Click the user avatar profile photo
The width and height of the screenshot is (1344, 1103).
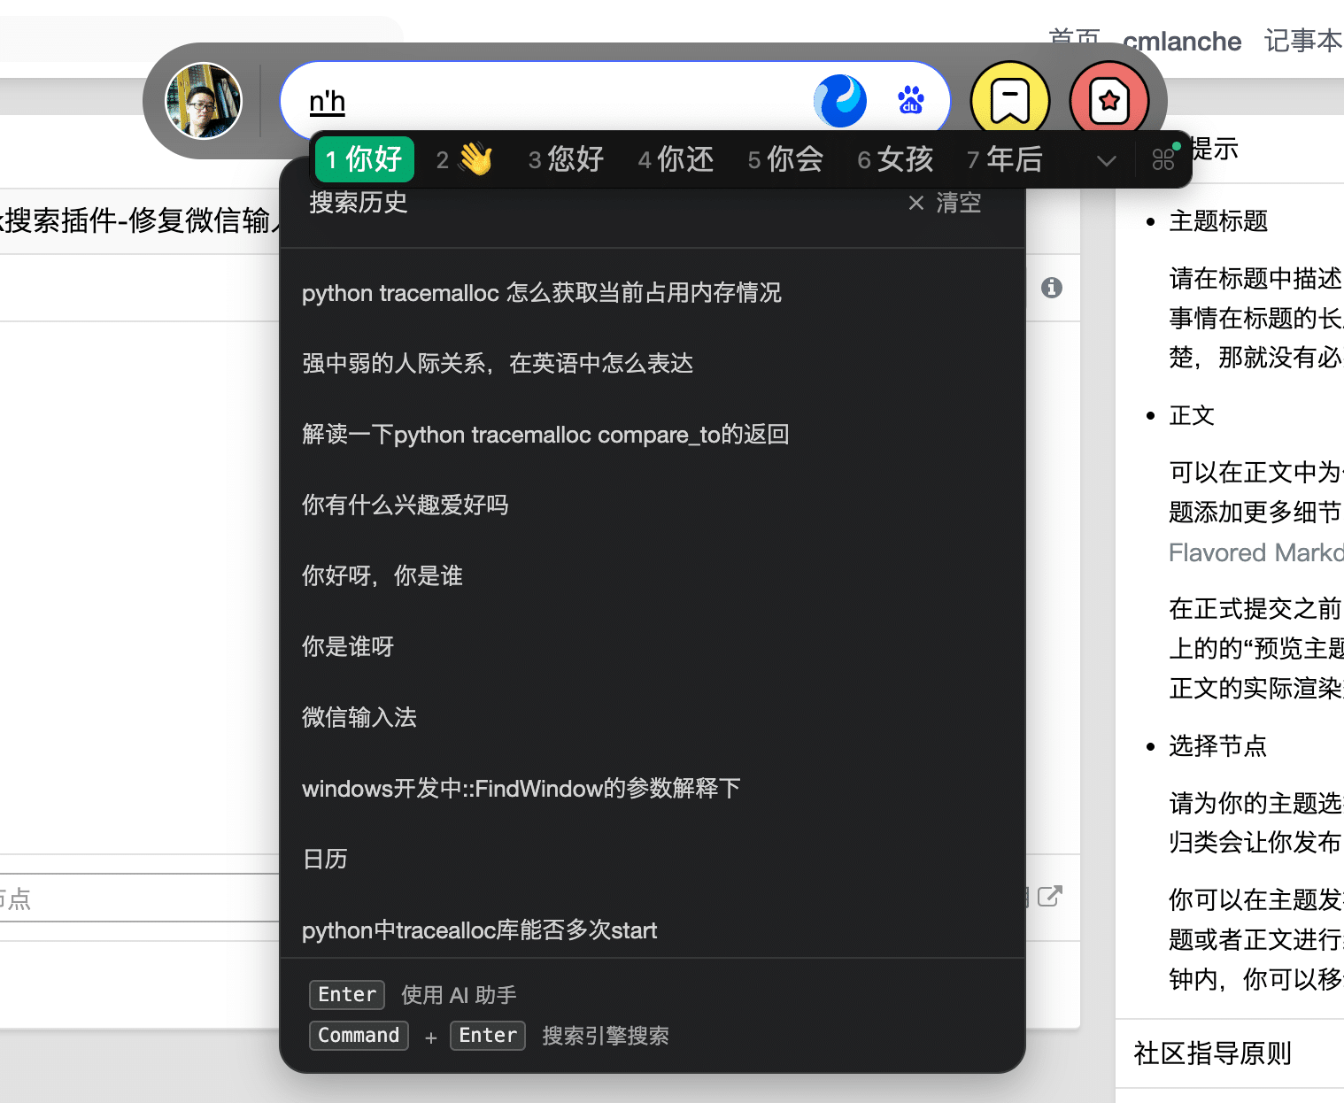click(203, 100)
